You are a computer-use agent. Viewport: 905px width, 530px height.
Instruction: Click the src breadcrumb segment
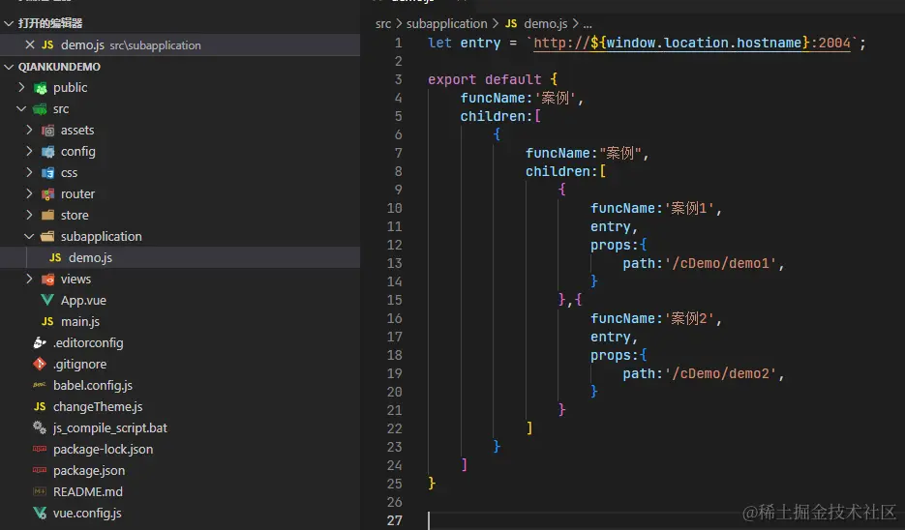click(x=382, y=23)
